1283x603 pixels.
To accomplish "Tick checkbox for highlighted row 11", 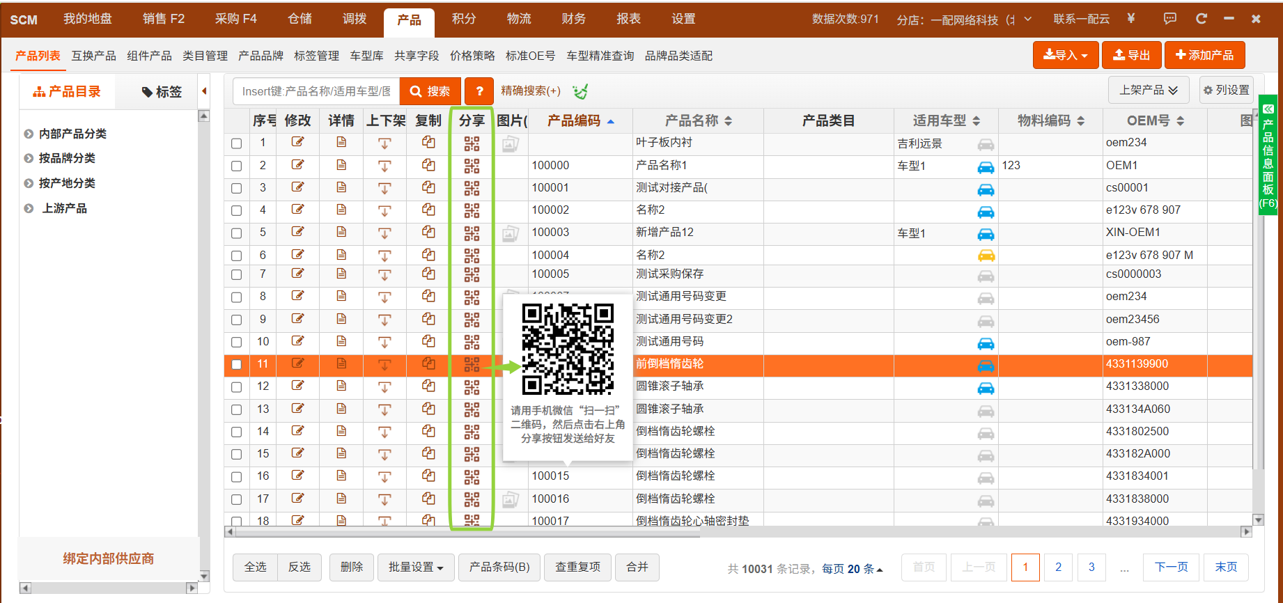I will coord(237,364).
